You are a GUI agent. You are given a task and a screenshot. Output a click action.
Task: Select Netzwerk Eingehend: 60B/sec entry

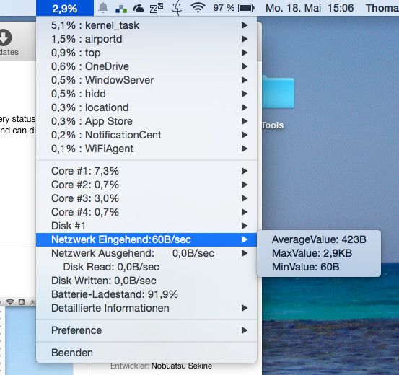(x=146, y=239)
